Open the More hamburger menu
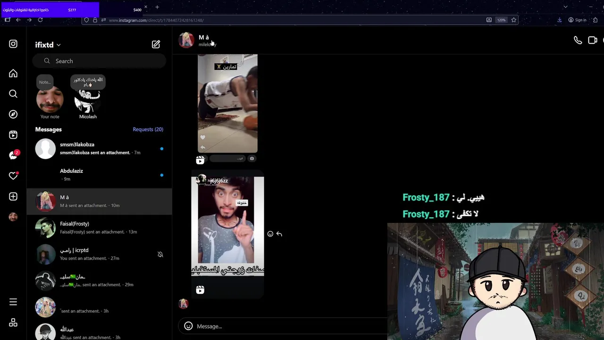The width and height of the screenshot is (604, 340). (13, 302)
